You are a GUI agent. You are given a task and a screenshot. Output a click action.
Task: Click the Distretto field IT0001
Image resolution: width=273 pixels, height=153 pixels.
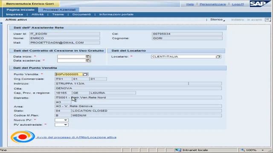pyautogui.click(x=138, y=97)
